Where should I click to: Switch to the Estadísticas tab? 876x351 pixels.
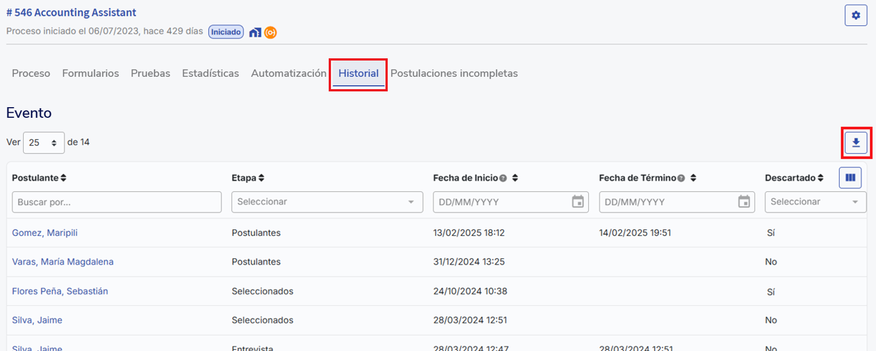(x=210, y=73)
